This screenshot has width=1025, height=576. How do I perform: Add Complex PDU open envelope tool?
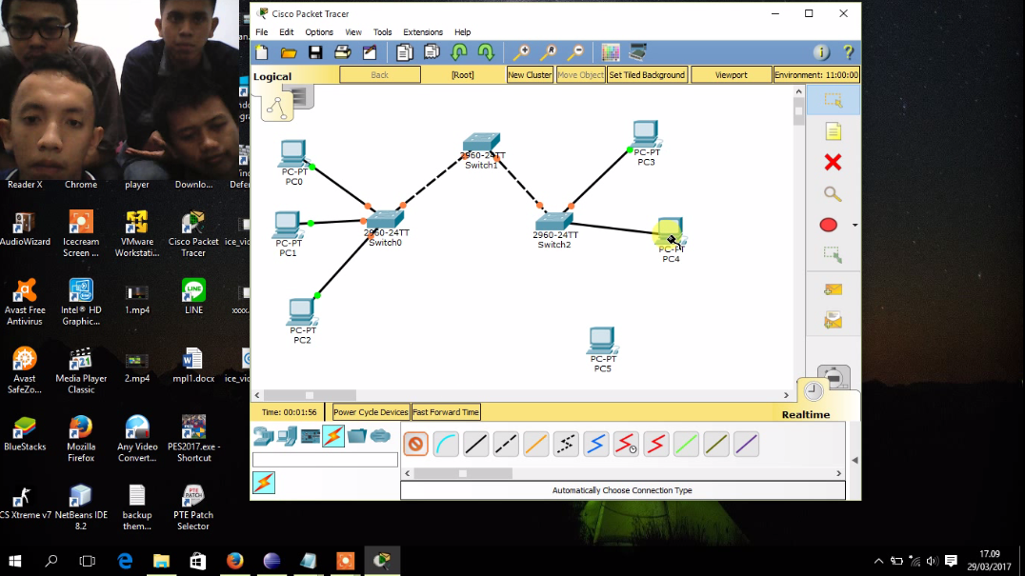coord(833,320)
